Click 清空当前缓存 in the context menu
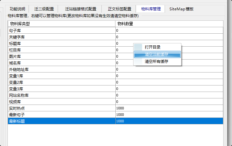232x146 pixels. [x=157, y=54]
